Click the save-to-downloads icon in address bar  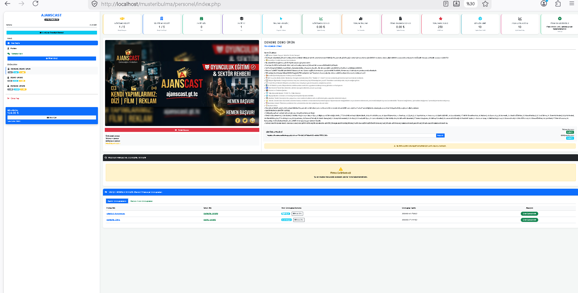click(456, 4)
